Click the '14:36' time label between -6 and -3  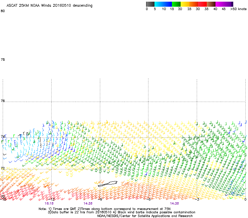pyautogui.click(x=174, y=204)
